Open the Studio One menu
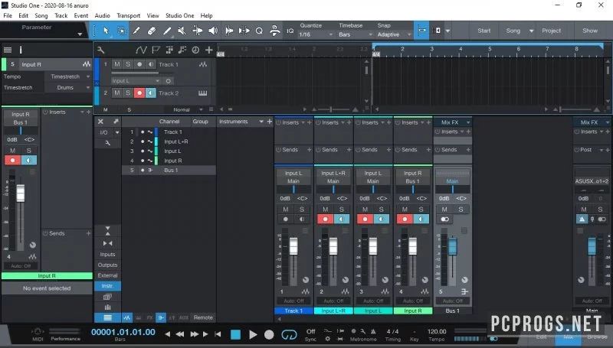 (180, 15)
